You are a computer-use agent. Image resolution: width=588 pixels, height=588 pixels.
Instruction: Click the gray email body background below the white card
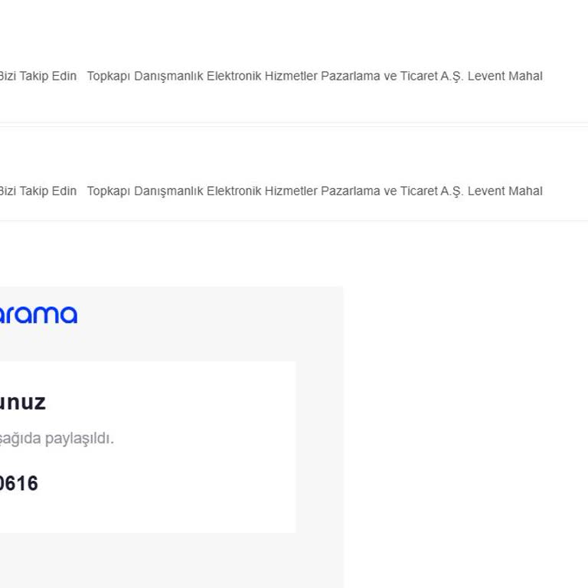click(171, 560)
